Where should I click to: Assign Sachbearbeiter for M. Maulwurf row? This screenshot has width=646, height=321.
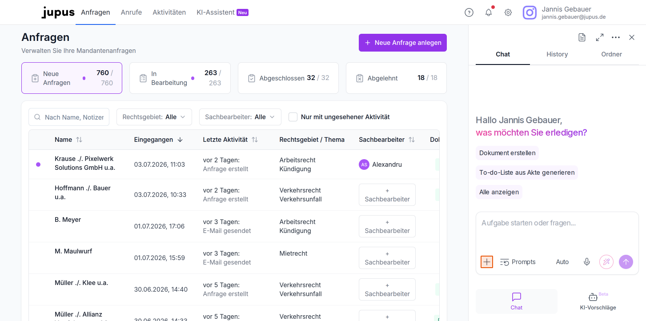387,258
